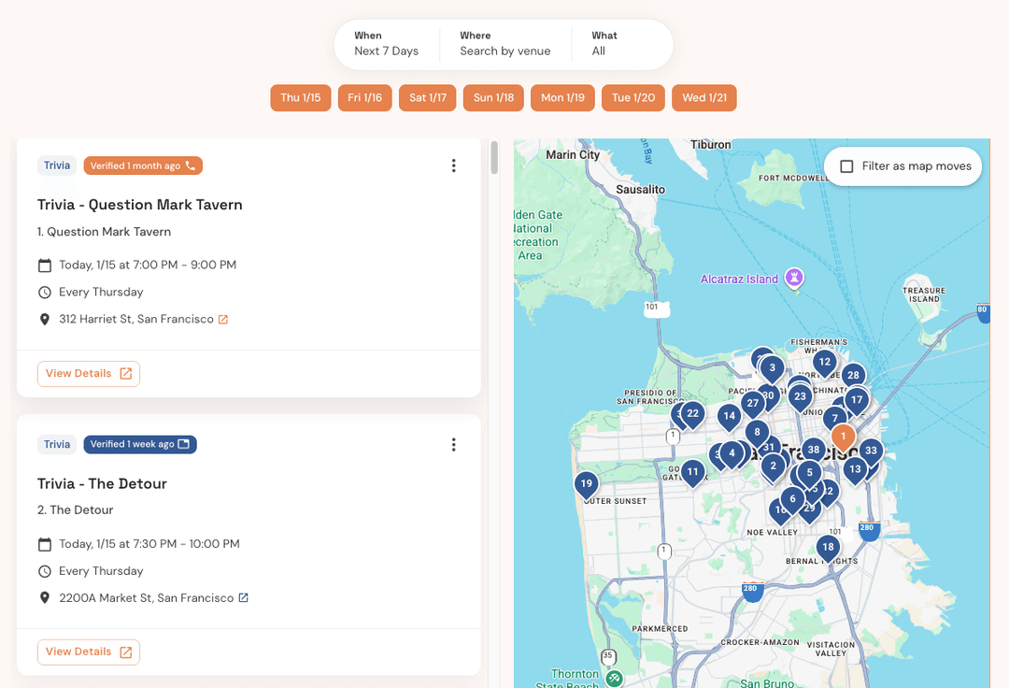Screen dimensions: 1009x688
Task: Select the Wed 1/21 date pill
Action: pos(703,97)
